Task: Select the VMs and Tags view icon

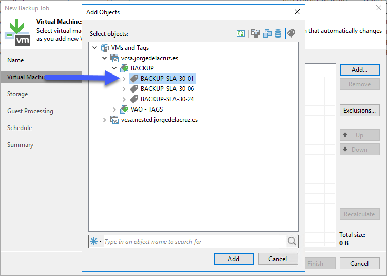Action: 291,33
